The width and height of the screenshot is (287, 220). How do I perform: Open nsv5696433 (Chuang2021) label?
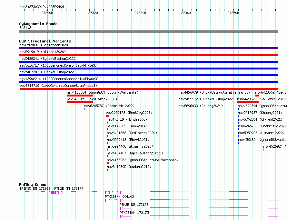(201, 106)
